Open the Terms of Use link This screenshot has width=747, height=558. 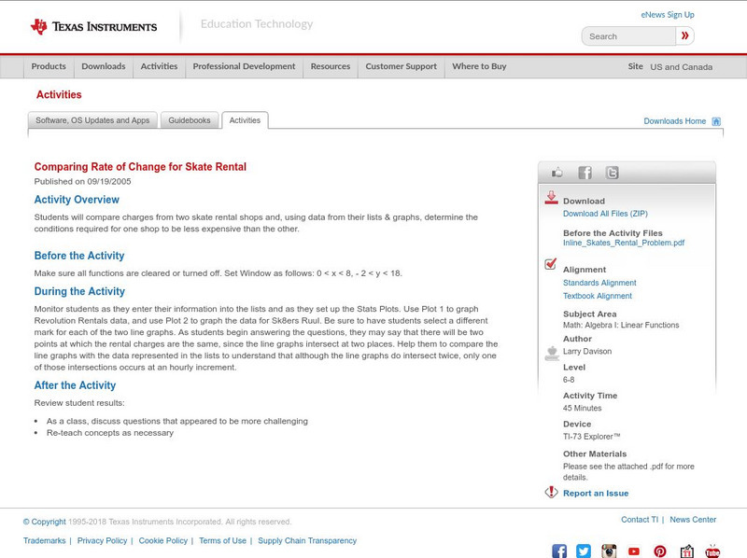point(222,541)
